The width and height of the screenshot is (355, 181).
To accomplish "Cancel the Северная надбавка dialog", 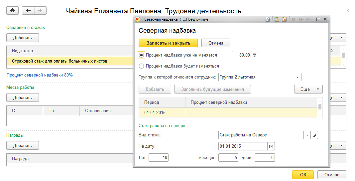I will [216, 43].
